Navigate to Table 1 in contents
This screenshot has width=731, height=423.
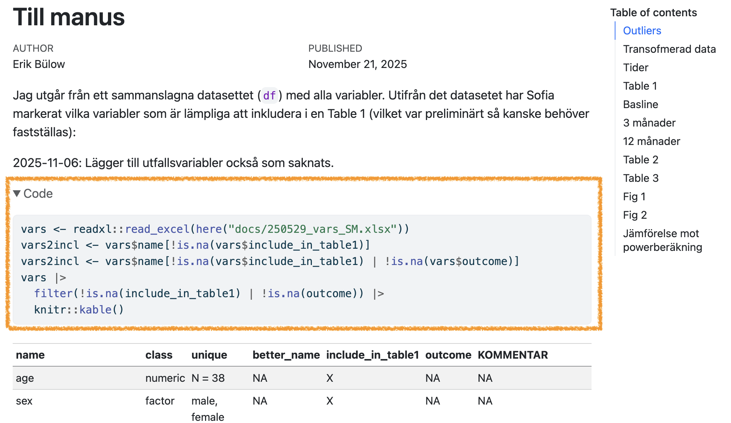pyautogui.click(x=640, y=86)
